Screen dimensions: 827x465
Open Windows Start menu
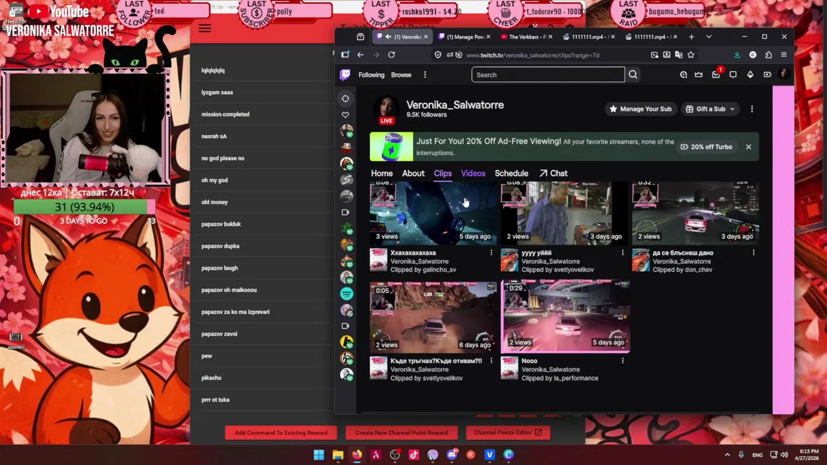319,455
